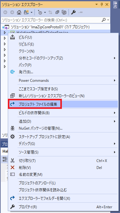Toggle auto-hide pin for Solution Explorer

(102, 5)
